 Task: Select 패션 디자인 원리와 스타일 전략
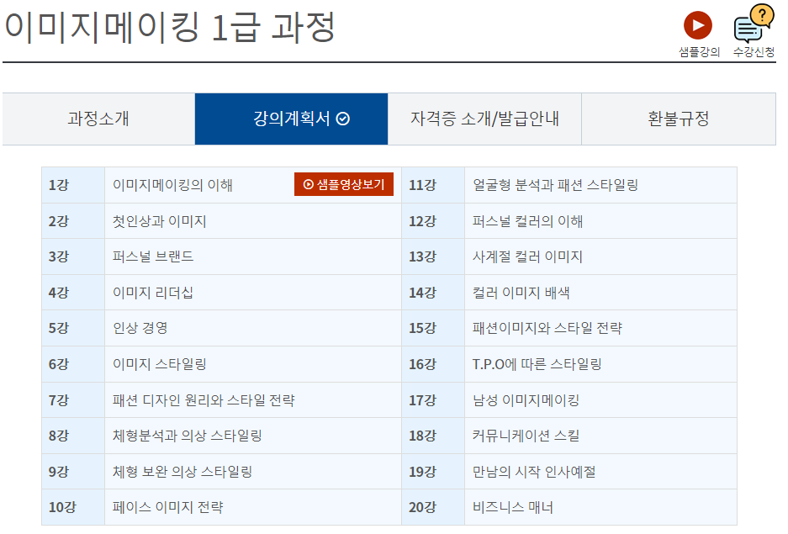point(204,400)
